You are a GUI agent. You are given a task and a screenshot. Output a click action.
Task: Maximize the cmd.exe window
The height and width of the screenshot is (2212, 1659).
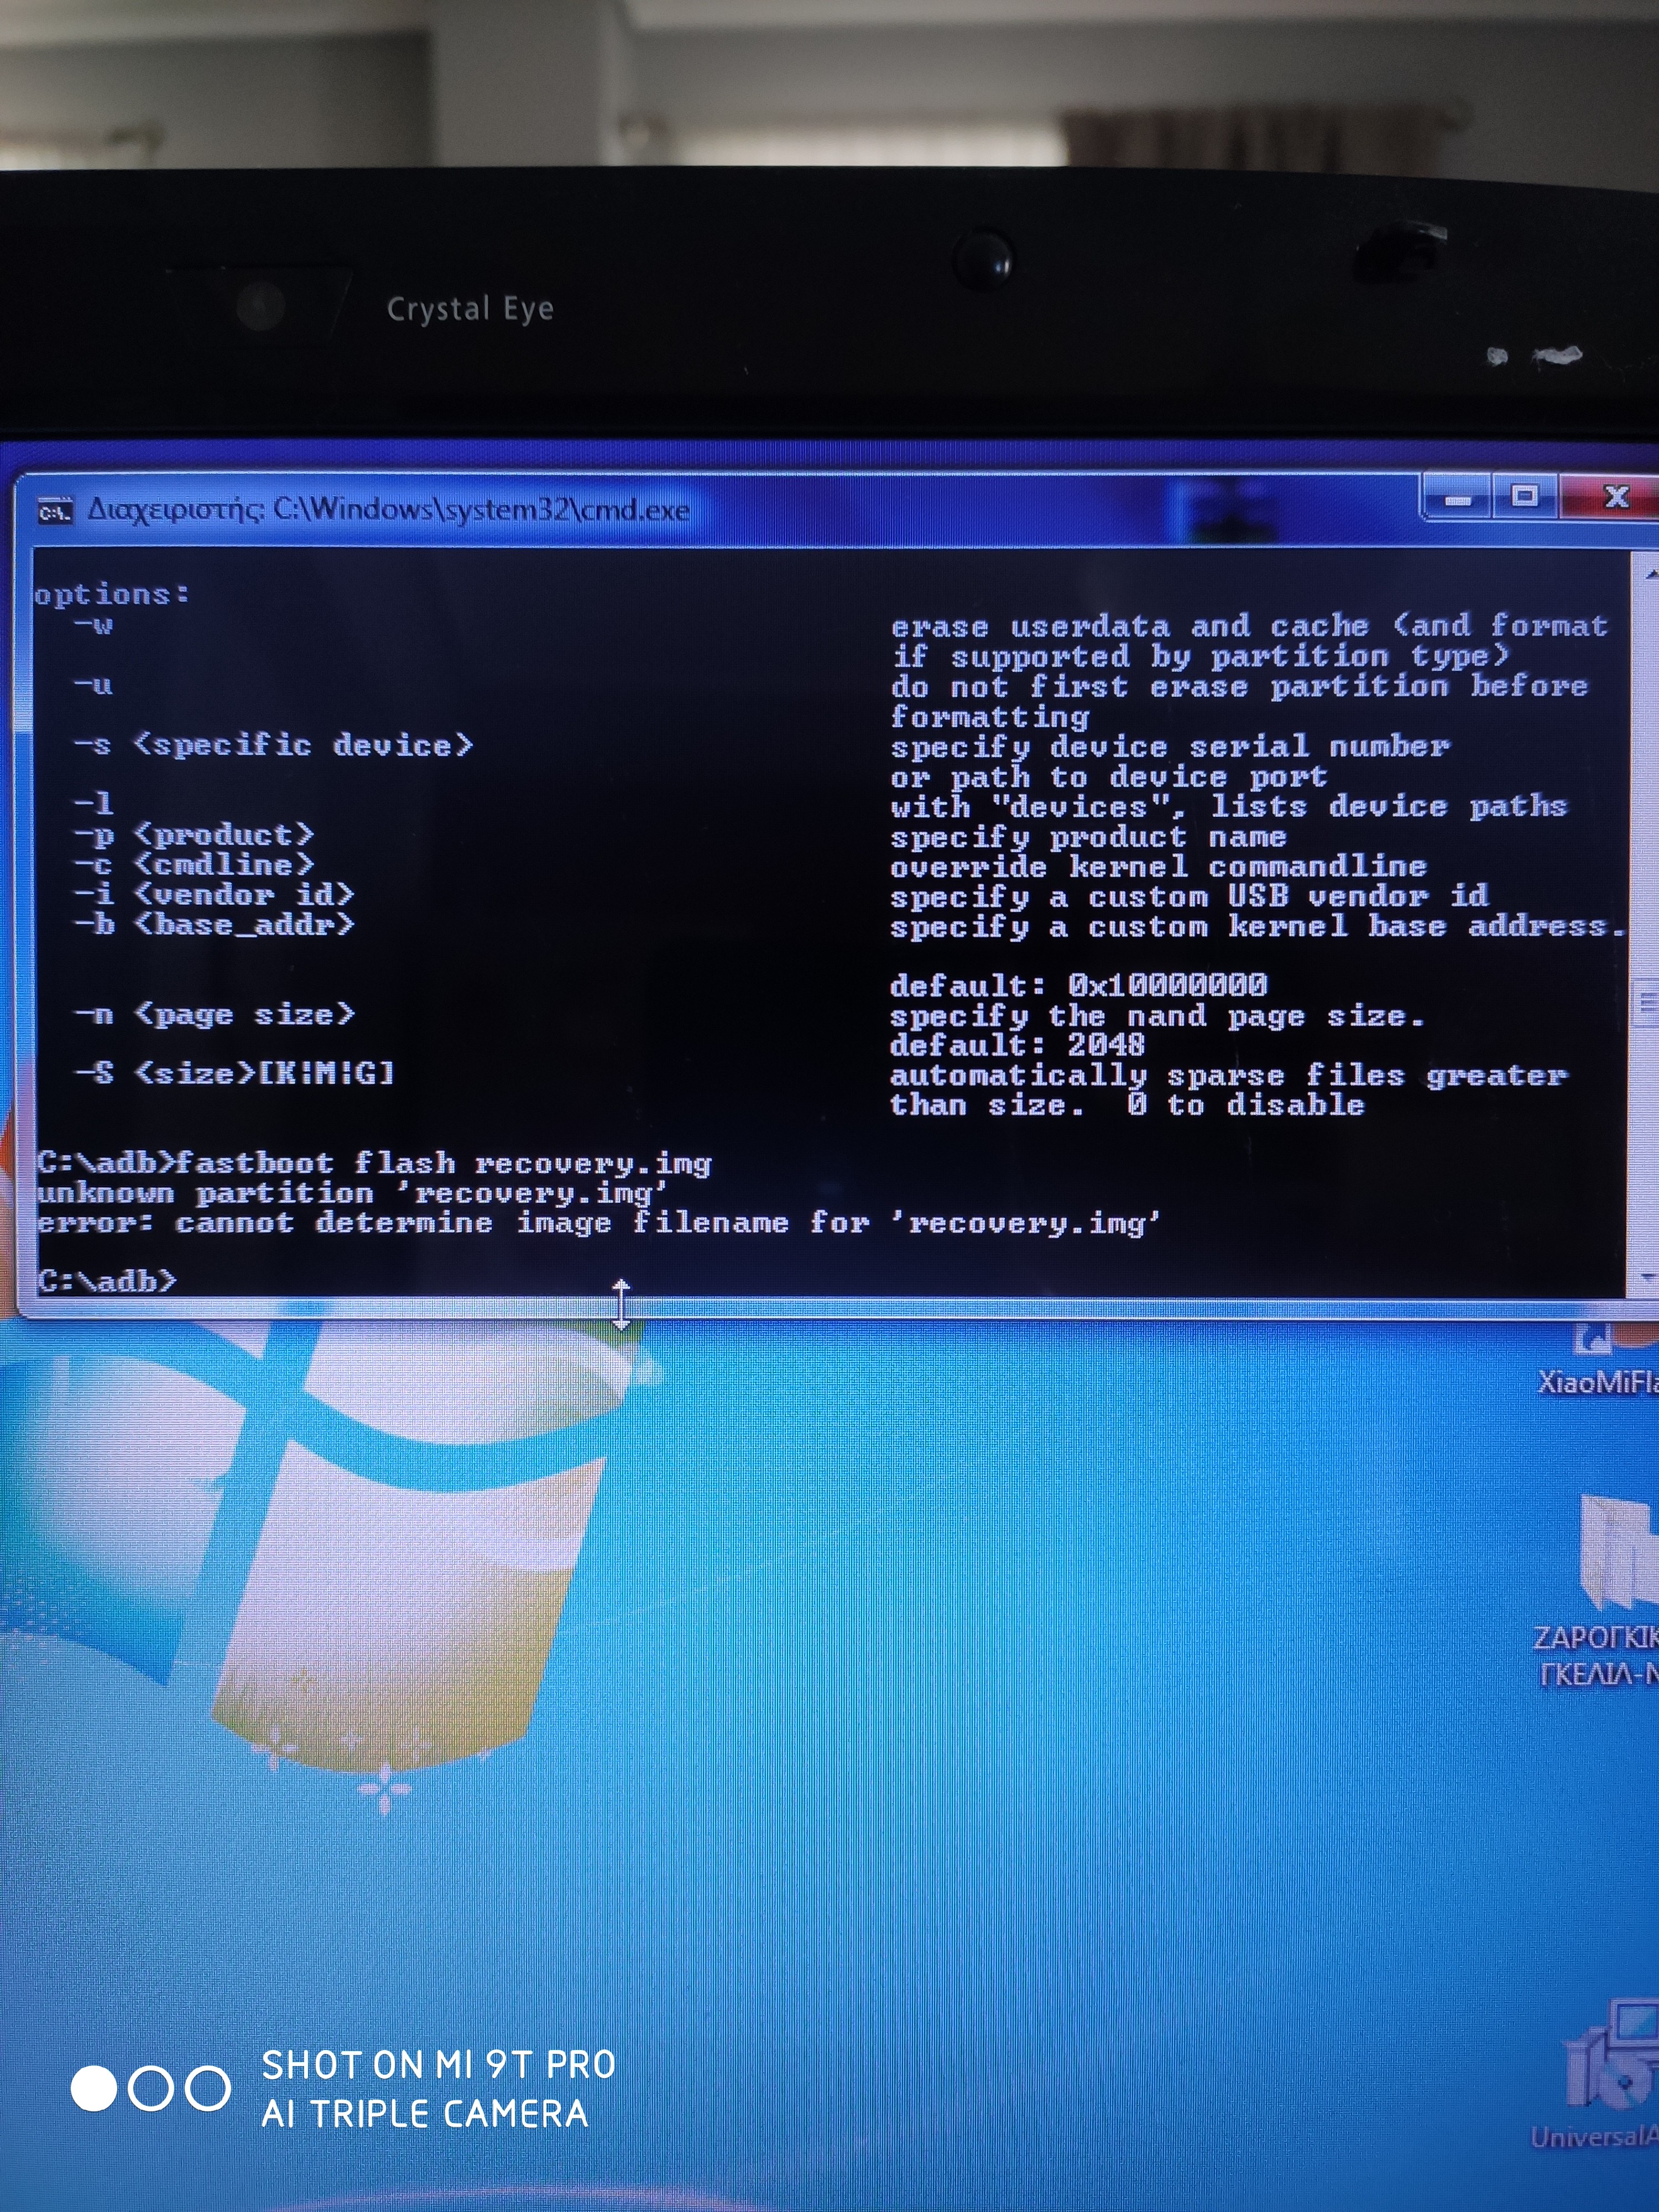coord(1525,496)
